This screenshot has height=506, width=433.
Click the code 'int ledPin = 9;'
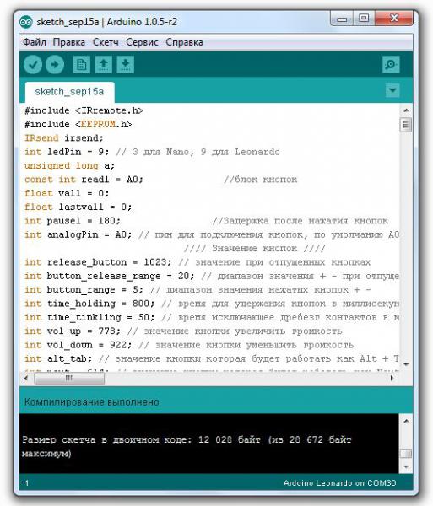pos(67,152)
